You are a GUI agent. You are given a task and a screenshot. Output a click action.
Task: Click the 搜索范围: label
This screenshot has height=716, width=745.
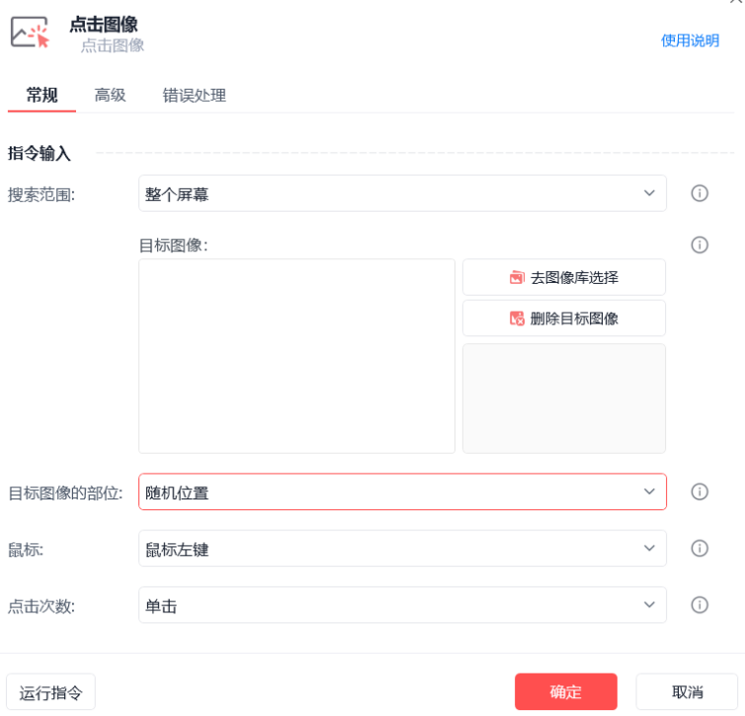(41, 195)
